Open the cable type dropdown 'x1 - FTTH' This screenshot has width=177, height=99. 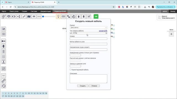[88, 33]
